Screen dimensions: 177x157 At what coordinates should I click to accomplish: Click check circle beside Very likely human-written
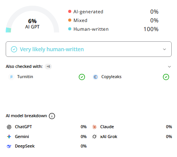14,49
